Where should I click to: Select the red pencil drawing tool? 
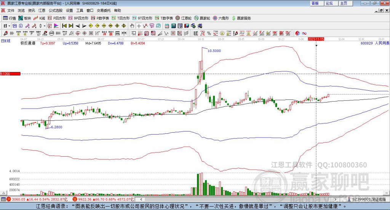pyautogui.click(x=5, y=33)
